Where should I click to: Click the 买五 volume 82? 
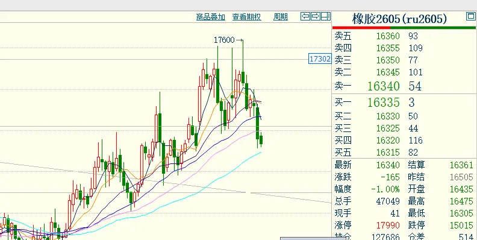pyautogui.click(x=413, y=153)
